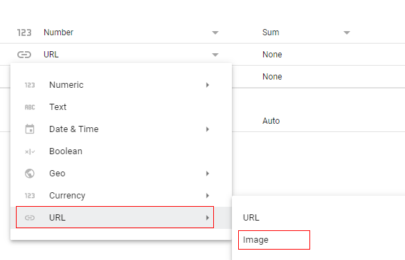
Task: Expand the Currency submenu arrow
Action: pos(208,196)
